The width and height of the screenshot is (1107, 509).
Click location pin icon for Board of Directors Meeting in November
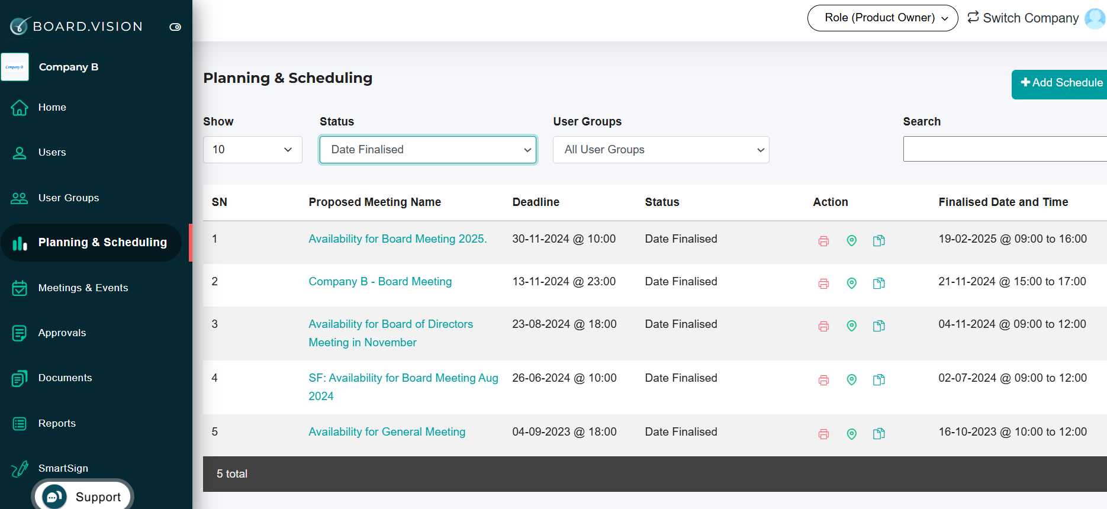coord(851,326)
